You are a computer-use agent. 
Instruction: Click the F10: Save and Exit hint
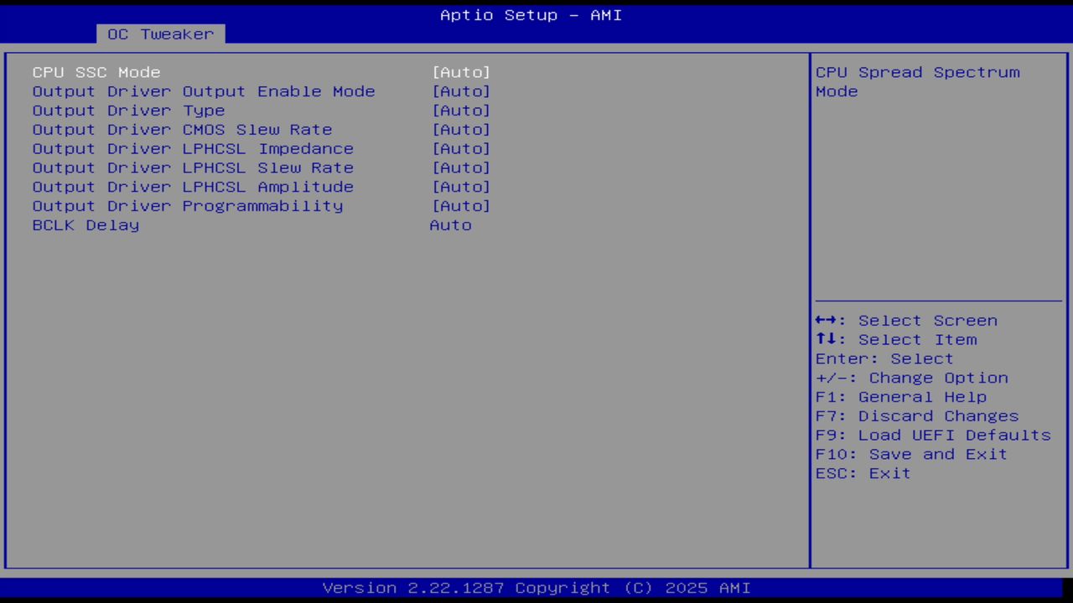911,455
